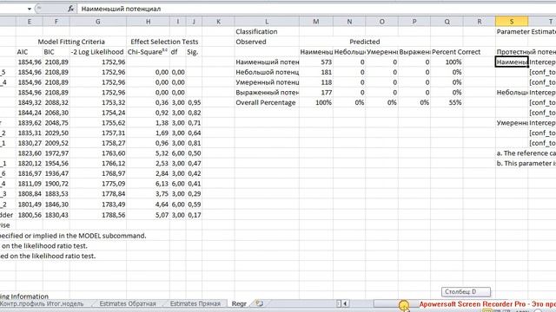This screenshot has width=556, height=312.
Task: Click BIC value 1954,56
Action: point(56,164)
